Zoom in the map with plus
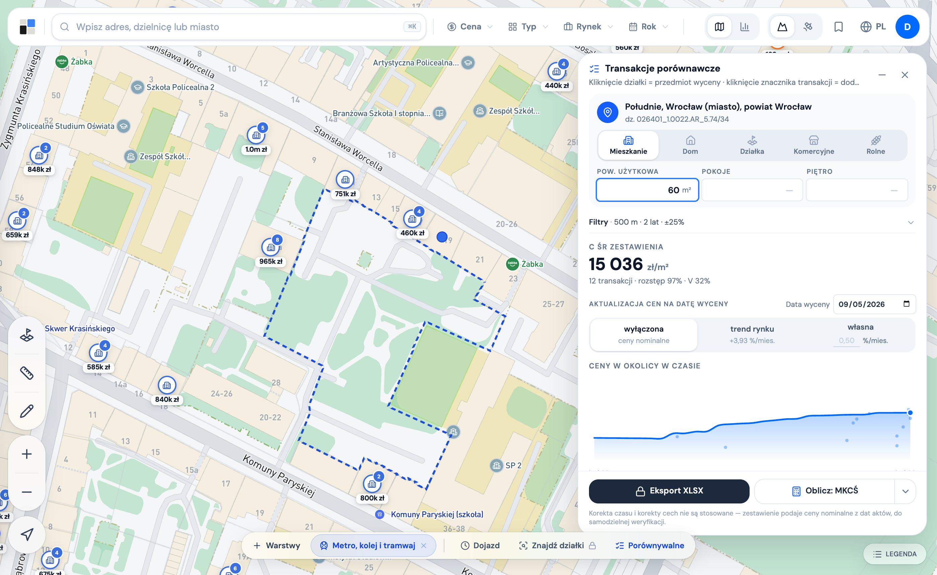The width and height of the screenshot is (937, 575). [27, 454]
